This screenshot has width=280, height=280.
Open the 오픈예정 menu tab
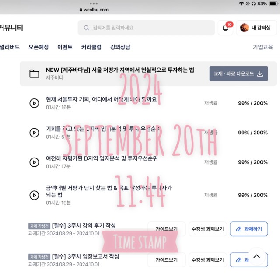tap(38, 47)
